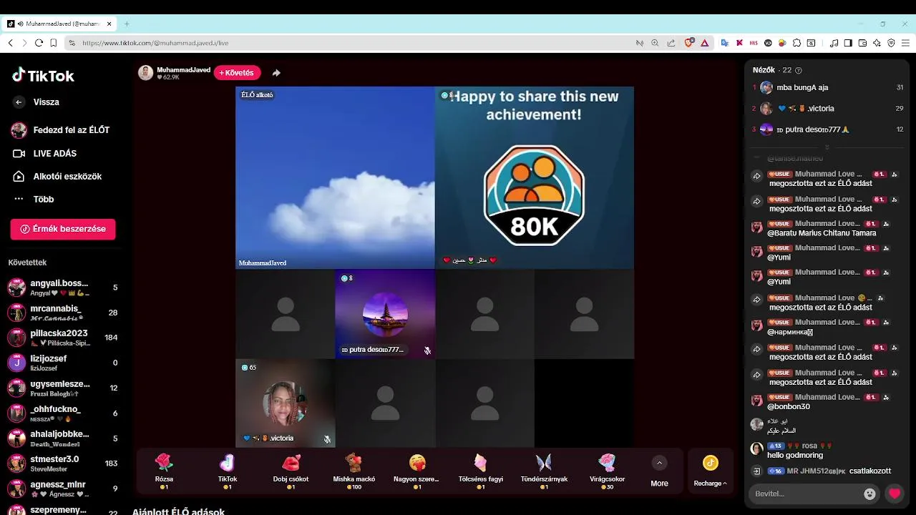Open followed account stmester3.0

pos(63,463)
